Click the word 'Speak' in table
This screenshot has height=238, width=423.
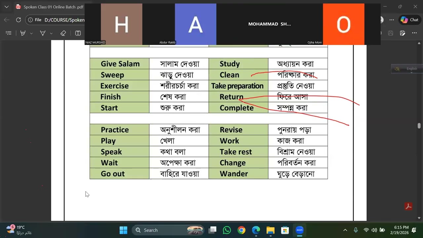click(x=111, y=152)
